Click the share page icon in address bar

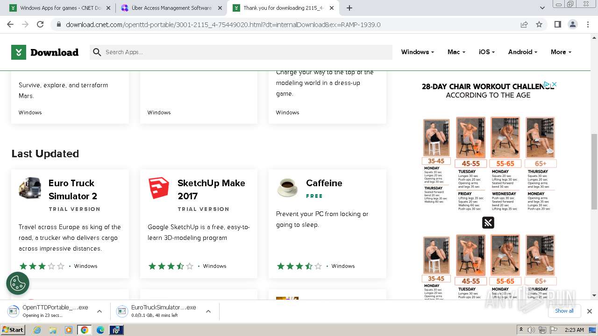click(524, 24)
